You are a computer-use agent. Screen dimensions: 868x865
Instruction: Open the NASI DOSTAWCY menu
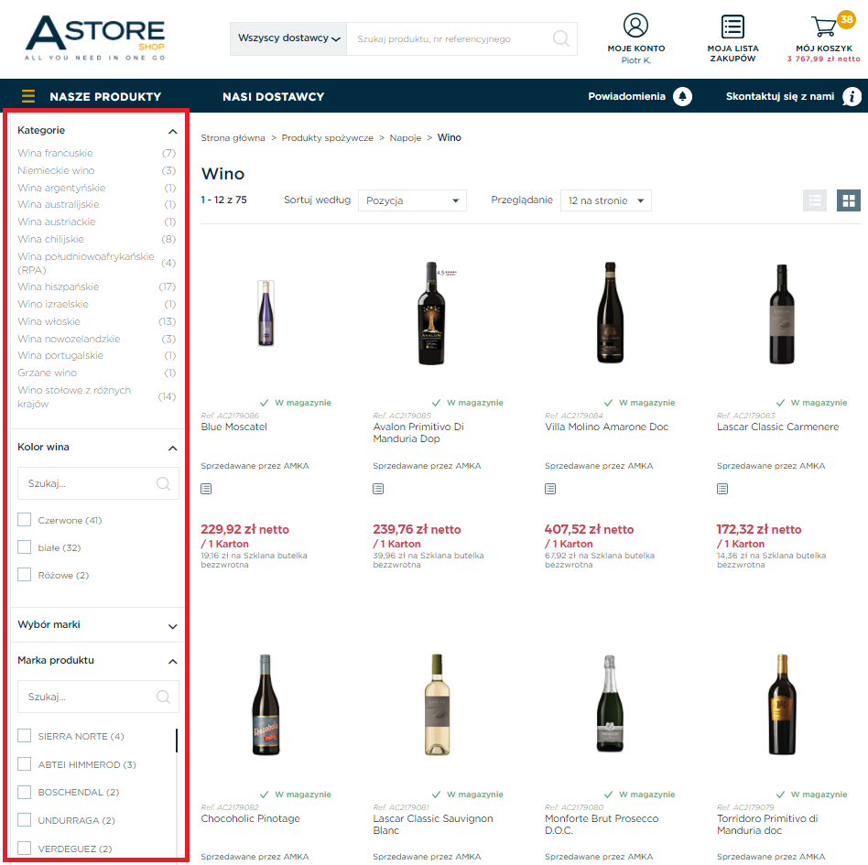[x=274, y=97]
